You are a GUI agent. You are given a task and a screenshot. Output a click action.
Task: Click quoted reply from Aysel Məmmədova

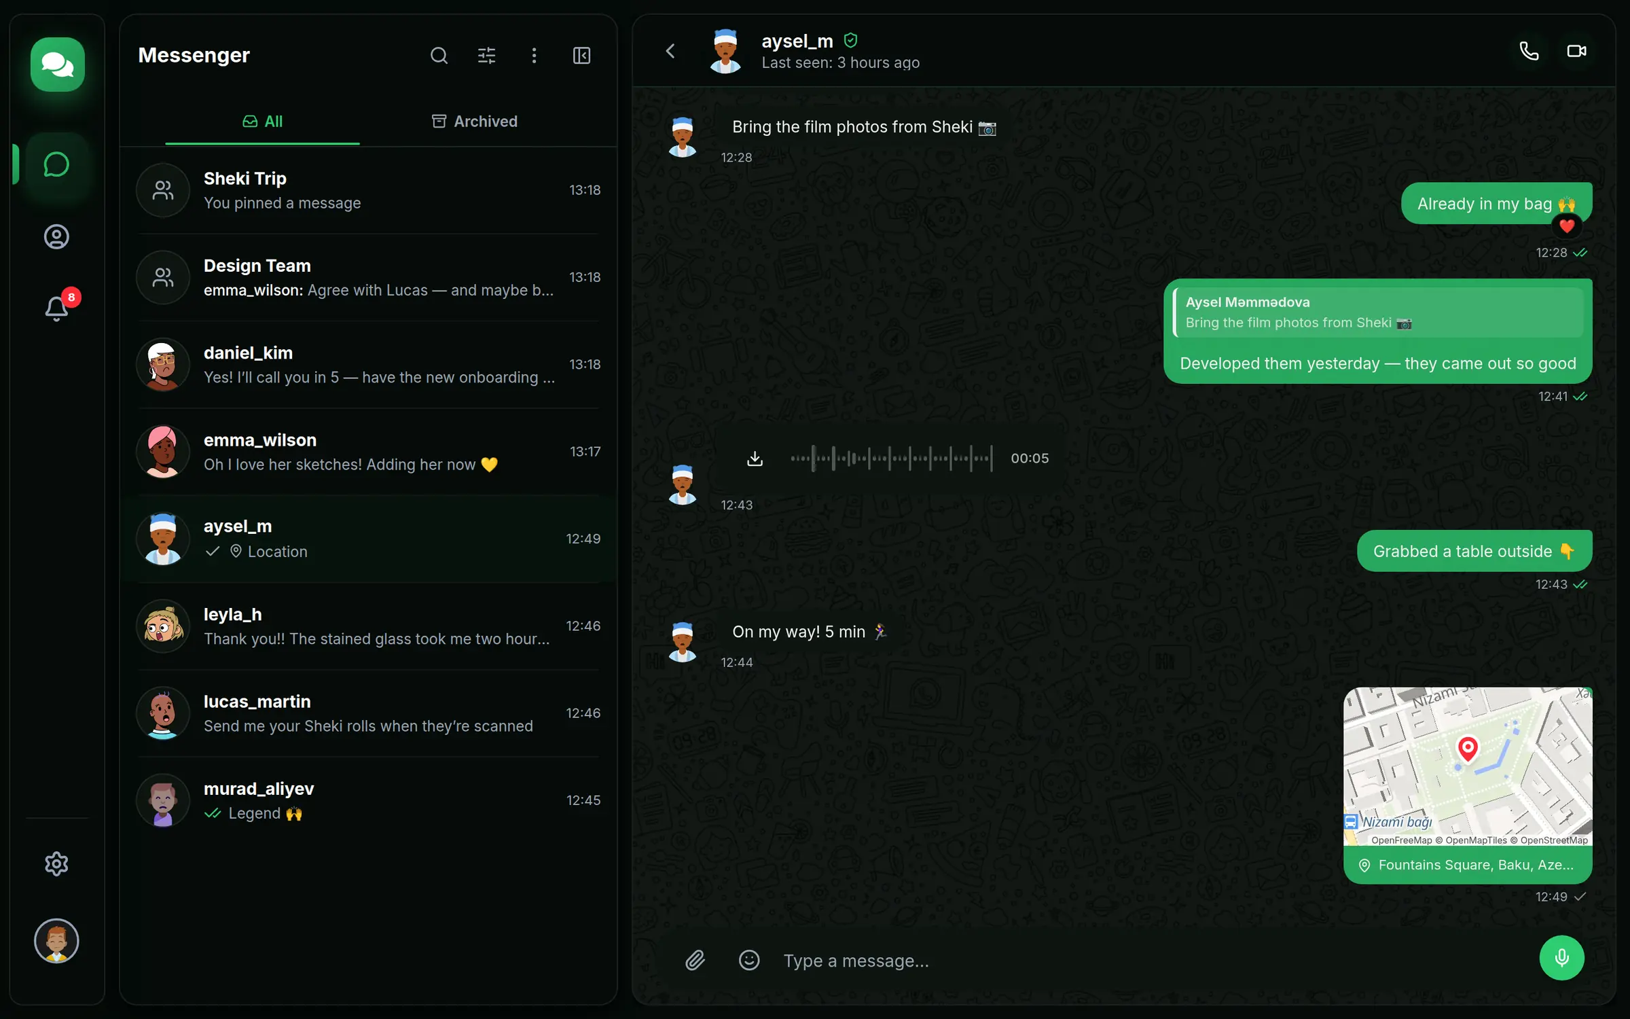click(x=1379, y=312)
